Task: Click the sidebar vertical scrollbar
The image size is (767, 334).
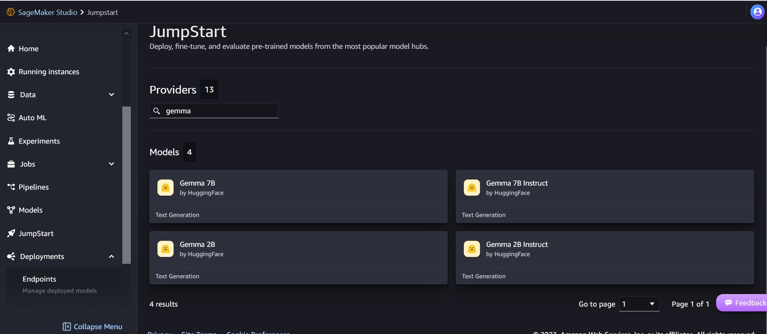Action: (x=126, y=185)
